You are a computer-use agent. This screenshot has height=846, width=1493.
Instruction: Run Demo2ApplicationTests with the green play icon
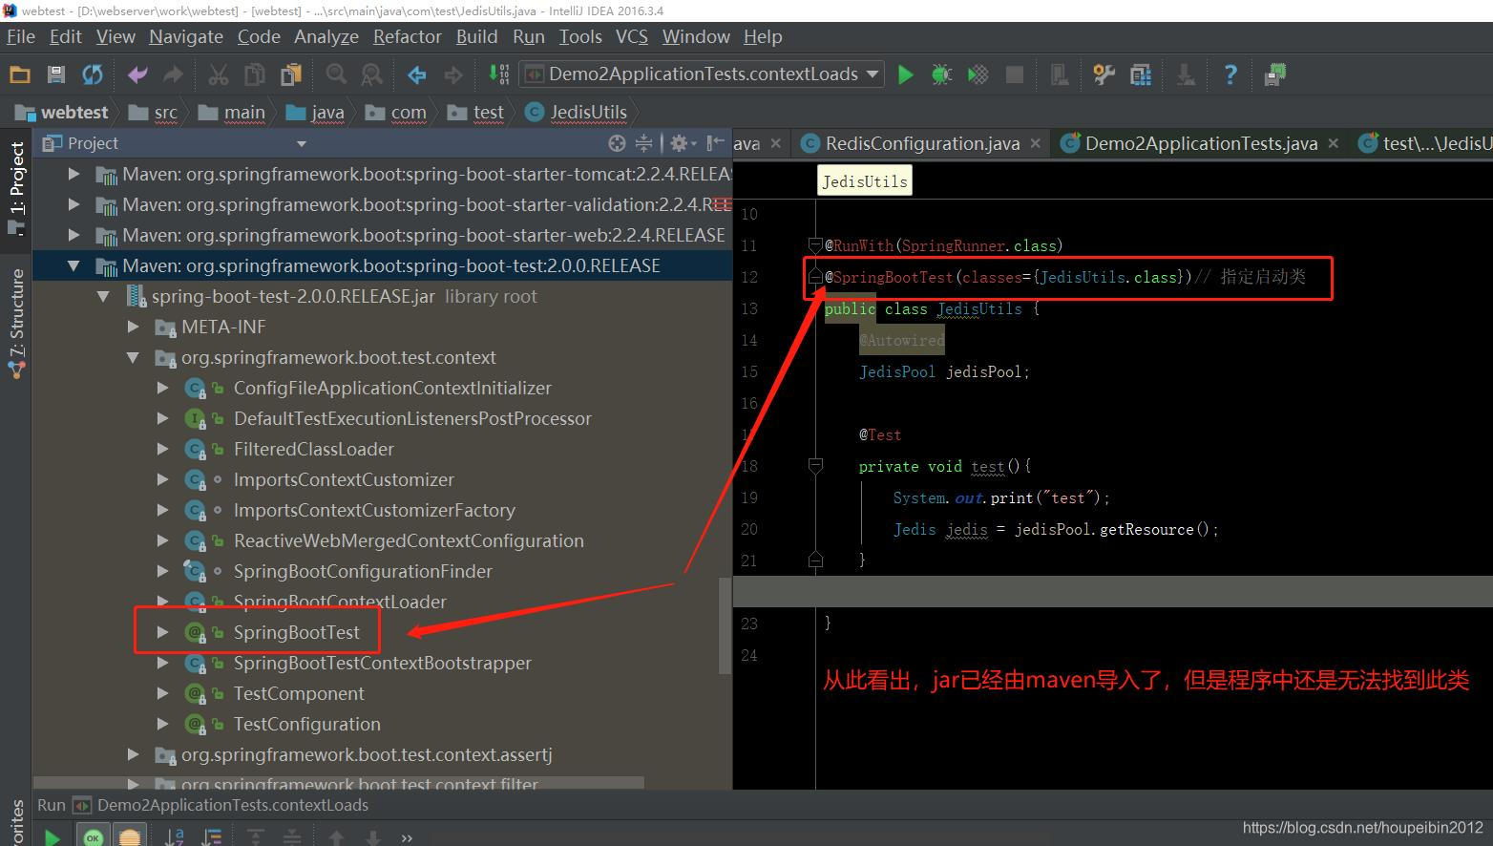[906, 74]
